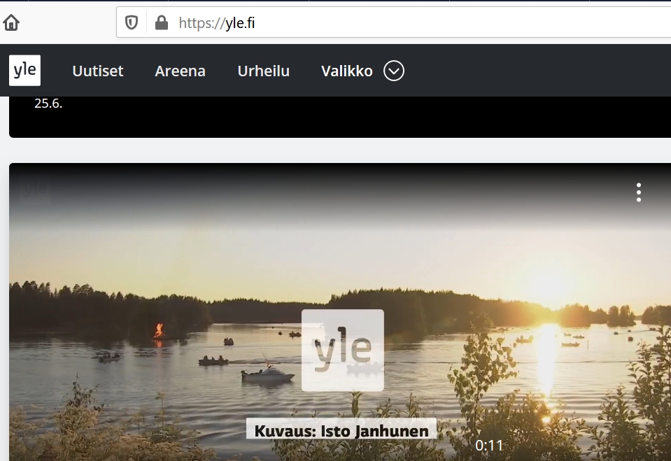Open Areena from the navigation bar

[x=180, y=71]
